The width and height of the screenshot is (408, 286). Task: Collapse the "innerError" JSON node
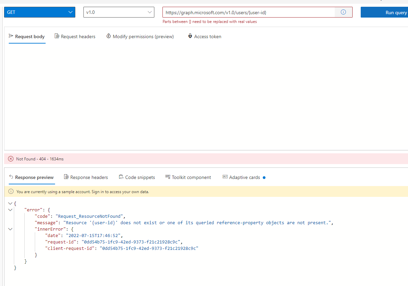click(x=10, y=229)
